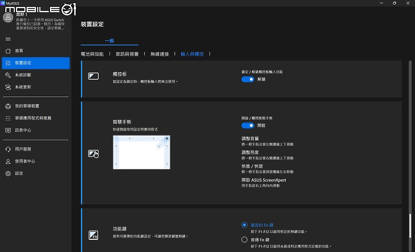Screen dimensions: 415x252
Task: Click the sliders icon beside 裝置設定
Action: (x=8, y=63)
